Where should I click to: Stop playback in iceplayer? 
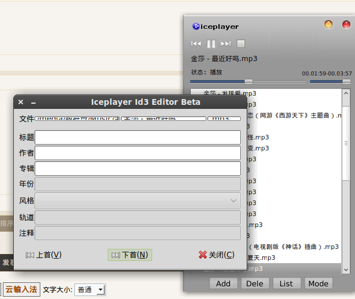pos(241,44)
